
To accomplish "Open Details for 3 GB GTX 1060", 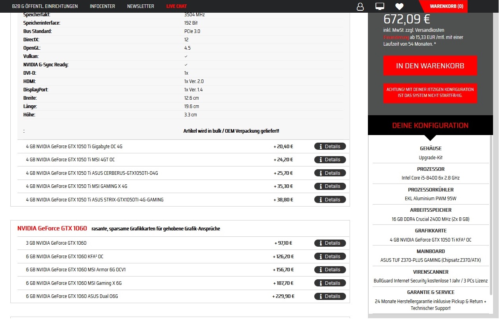I will tap(330, 243).
